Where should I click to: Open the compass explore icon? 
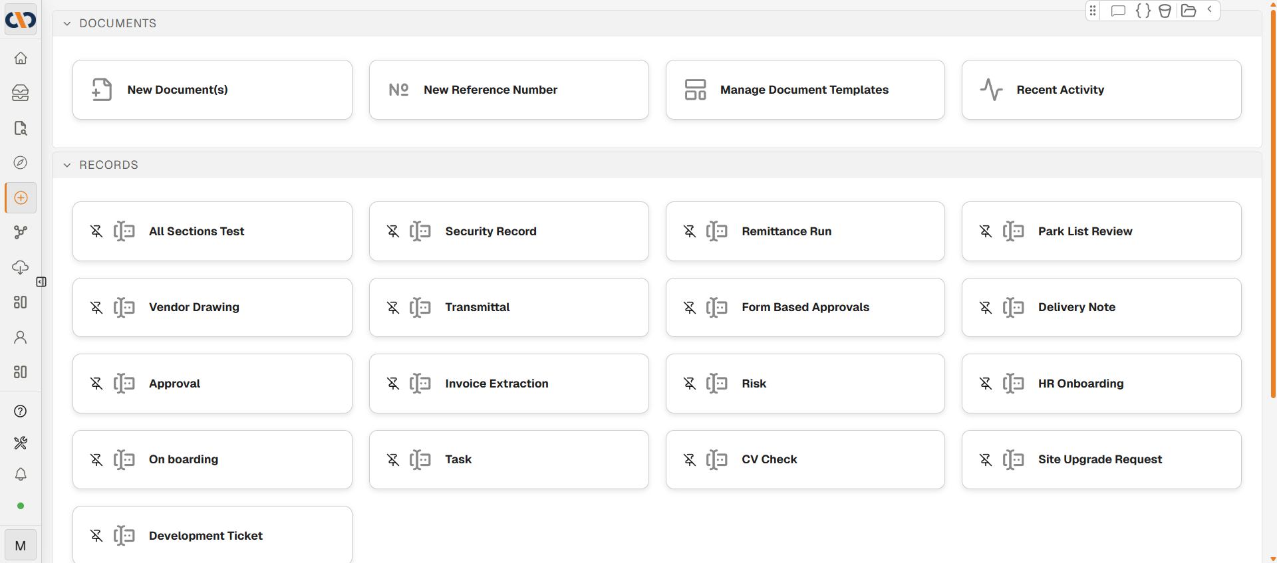[21, 163]
